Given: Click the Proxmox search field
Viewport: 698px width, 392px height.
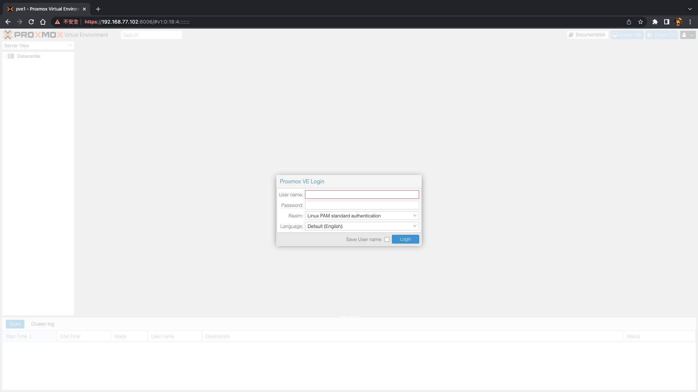Looking at the screenshot, I should coord(152,35).
